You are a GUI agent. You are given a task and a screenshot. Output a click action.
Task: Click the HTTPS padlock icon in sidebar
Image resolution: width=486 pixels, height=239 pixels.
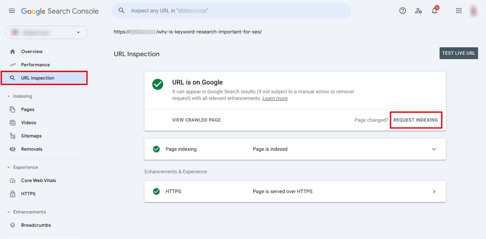12,194
